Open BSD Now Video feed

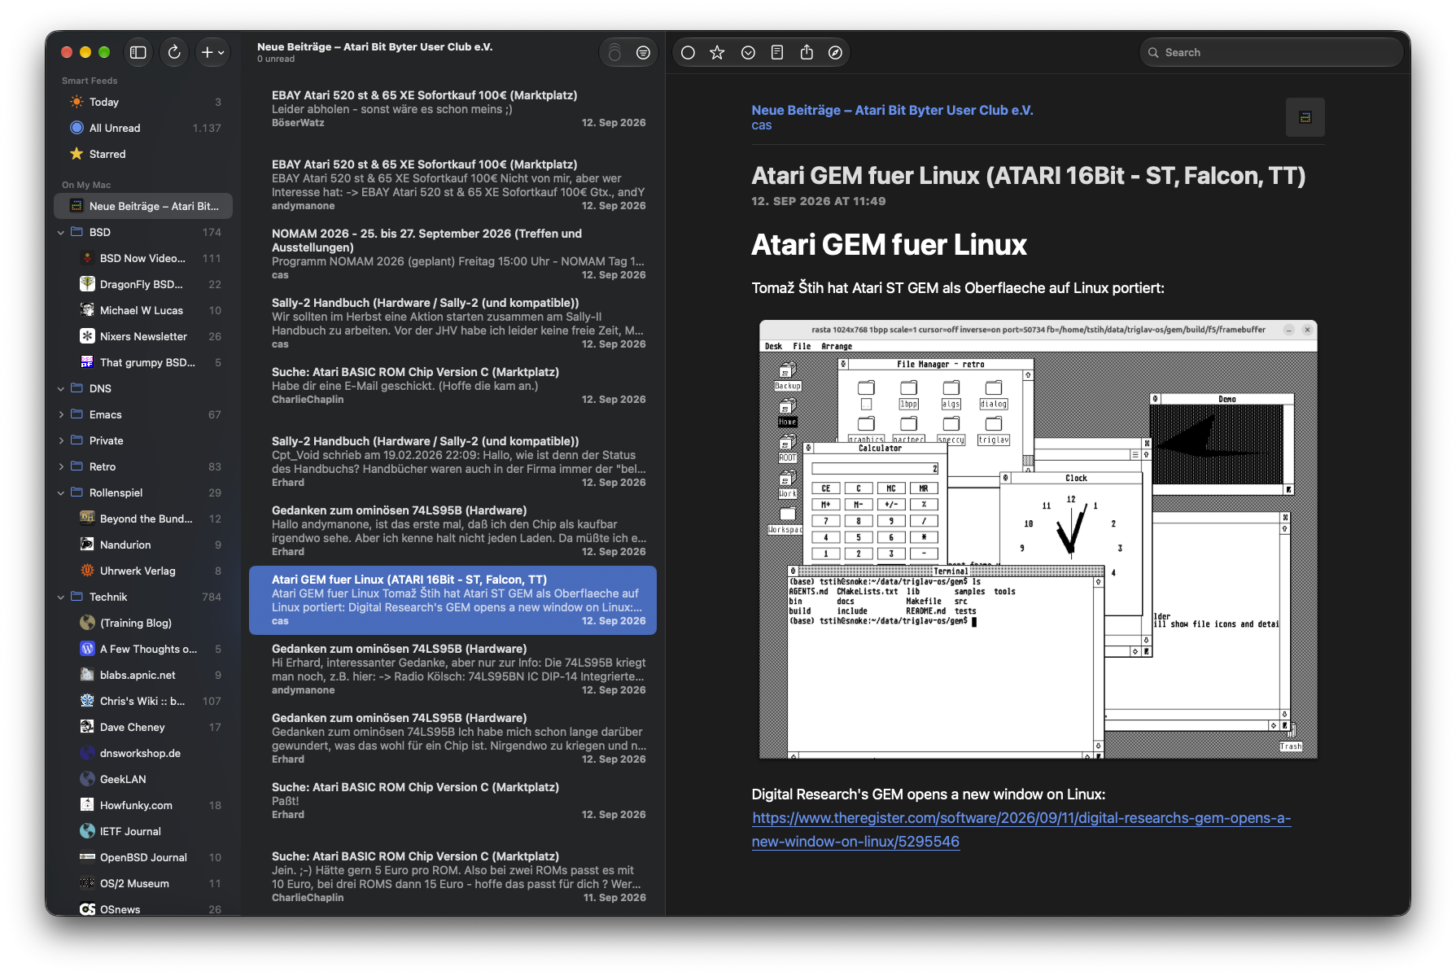(143, 258)
